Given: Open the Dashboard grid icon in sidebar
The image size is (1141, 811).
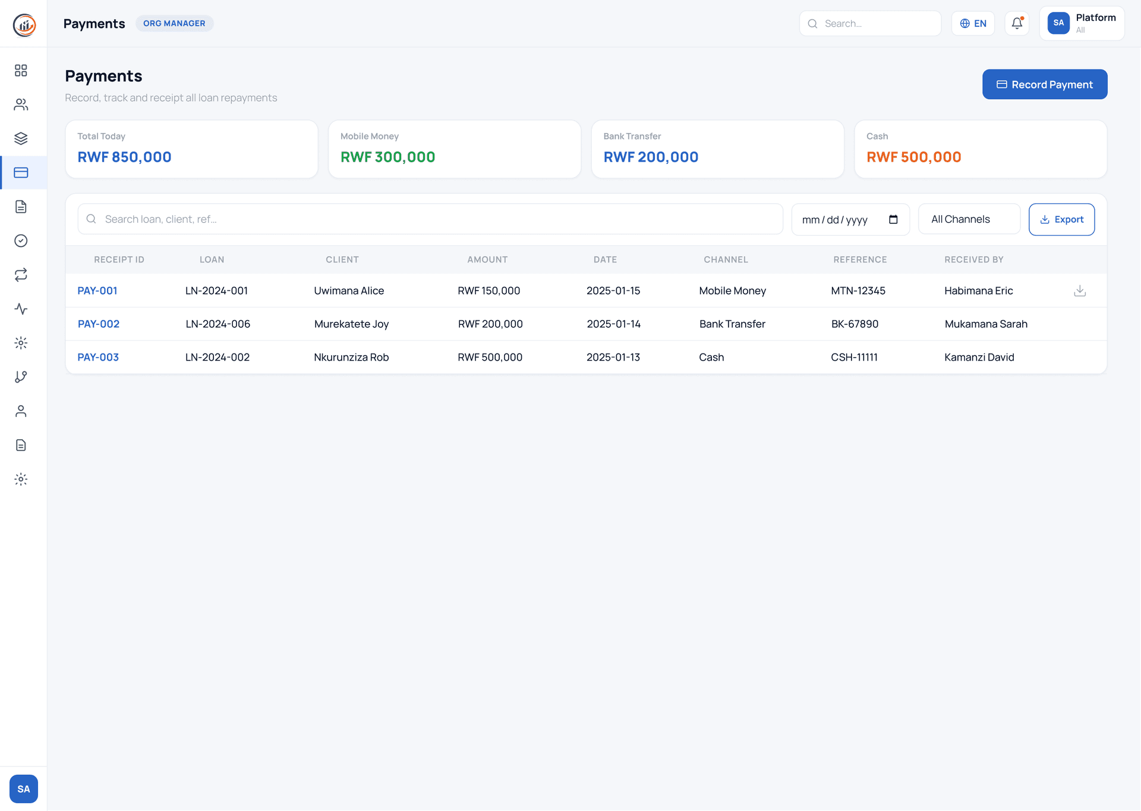Looking at the screenshot, I should point(21,70).
